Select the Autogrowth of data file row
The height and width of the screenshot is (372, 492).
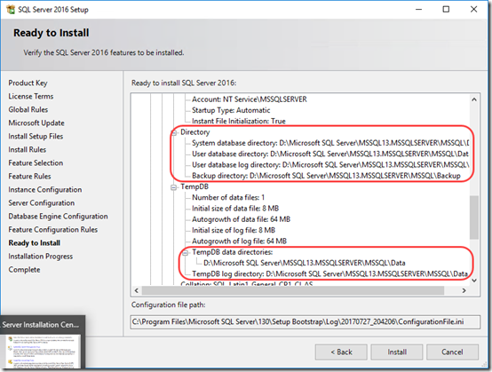click(242, 219)
